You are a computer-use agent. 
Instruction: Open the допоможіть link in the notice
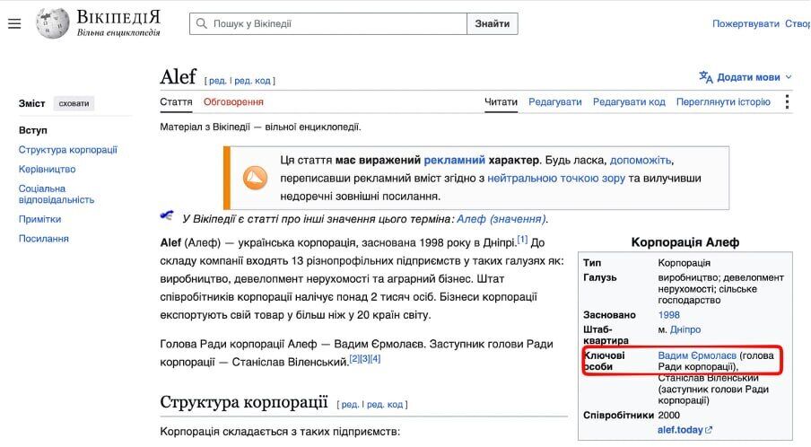(640, 161)
